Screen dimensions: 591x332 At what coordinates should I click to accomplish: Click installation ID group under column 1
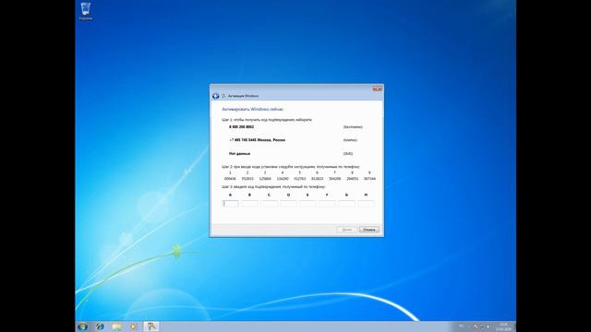click(x=230, y=179)
